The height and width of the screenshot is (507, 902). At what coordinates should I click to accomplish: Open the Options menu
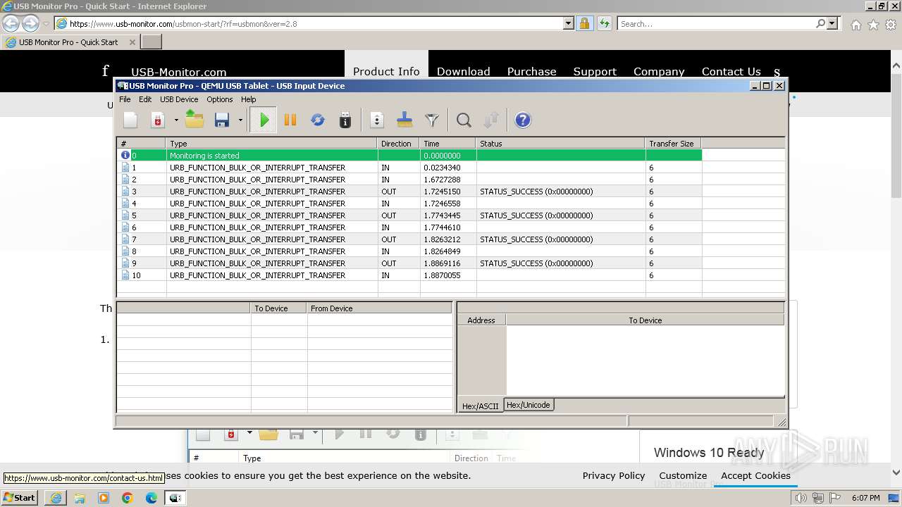[x=219, y=99]
